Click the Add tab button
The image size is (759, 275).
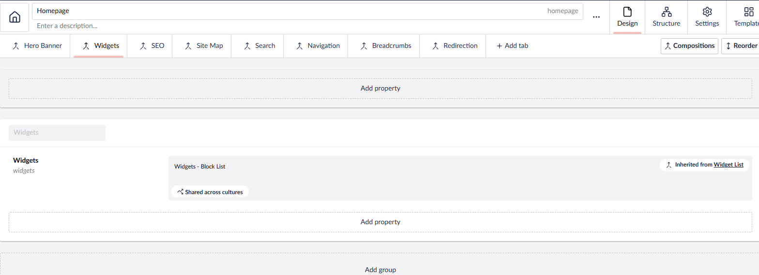point(512,46)
